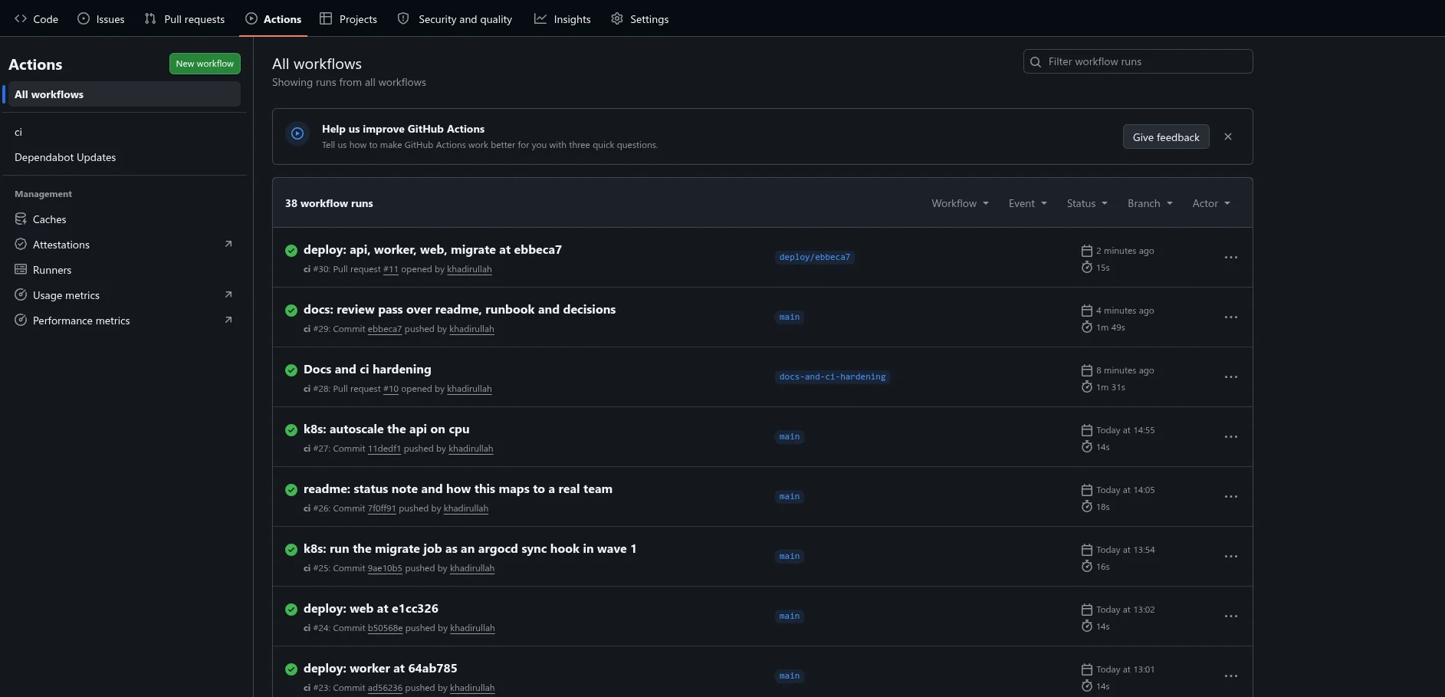Open Runners management page
This screenshot has width=1445, height=697.
point(123,270)
